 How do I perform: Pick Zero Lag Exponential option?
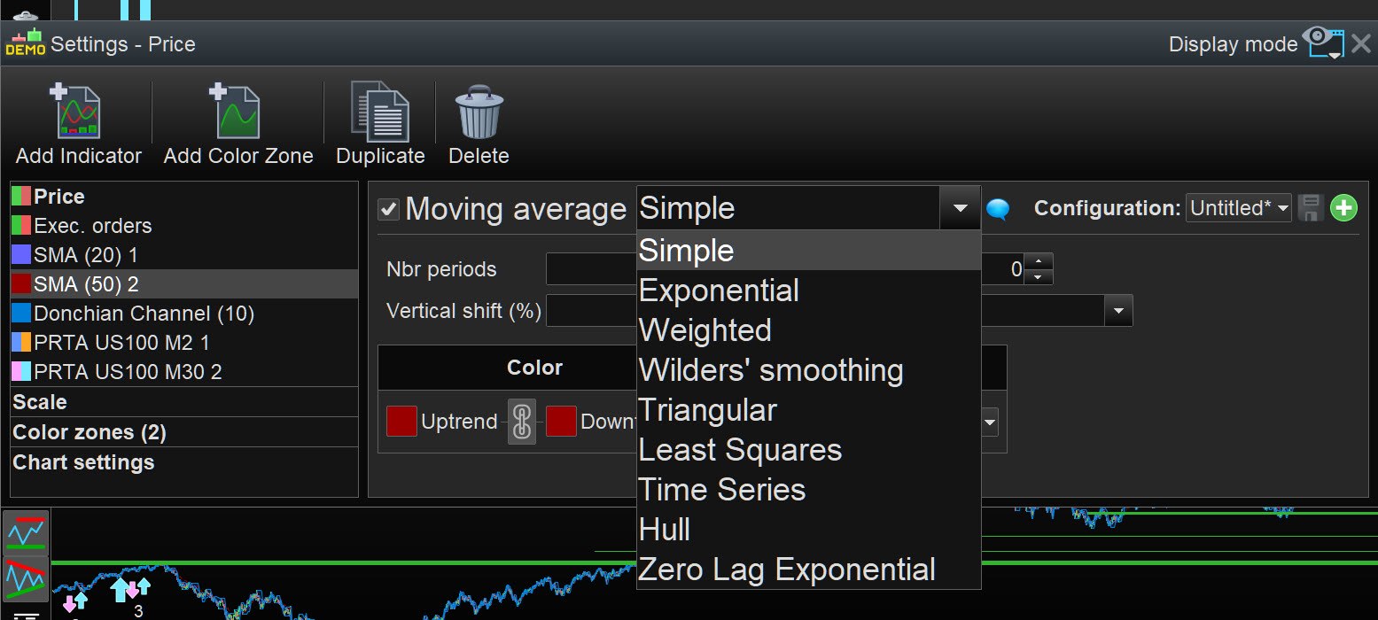pyautogui.click(x=787, y=570)
